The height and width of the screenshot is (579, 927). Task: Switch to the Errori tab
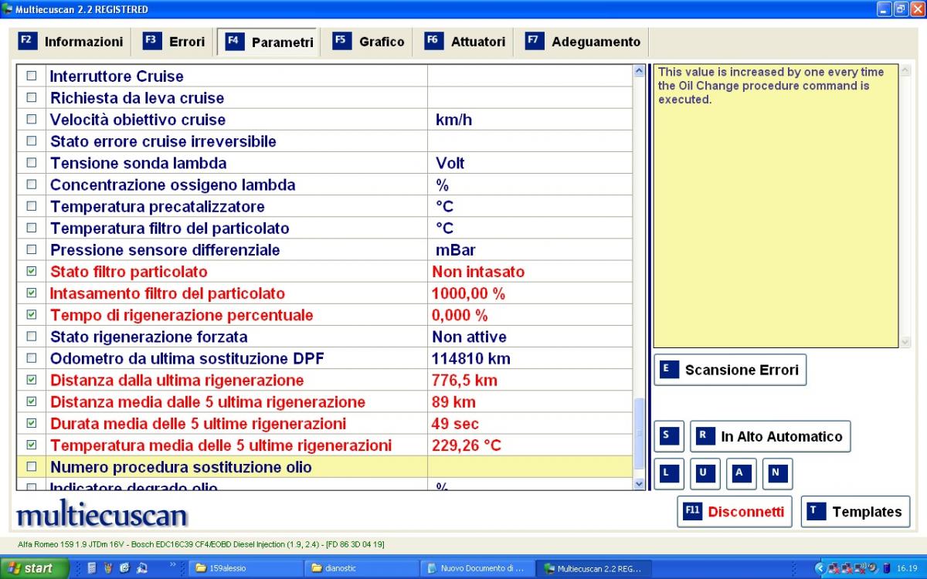(x=175, y=42)
